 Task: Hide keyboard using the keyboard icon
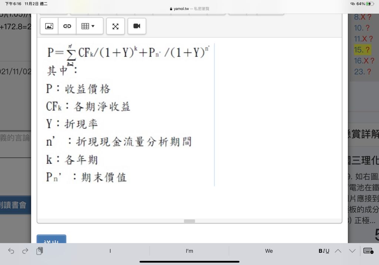(368, 251)
